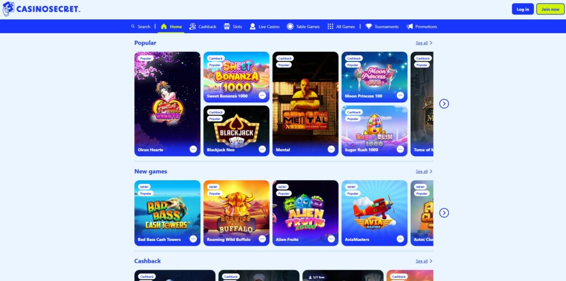Click the Join now button
Screen dimensions: 566x281
551,9
